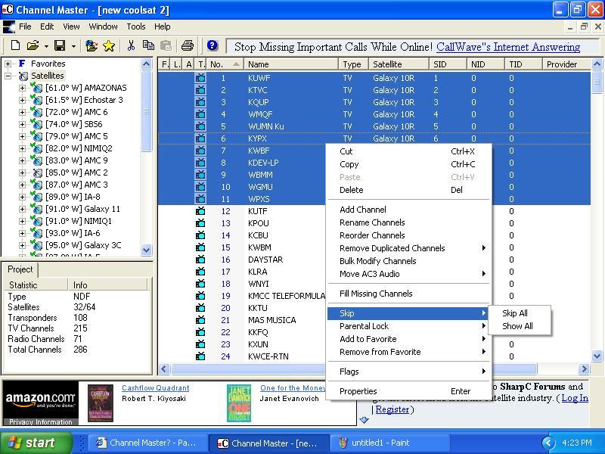
Task: Expand the [91.0° W] Galaxy 11 node
Action: (22, 209)
